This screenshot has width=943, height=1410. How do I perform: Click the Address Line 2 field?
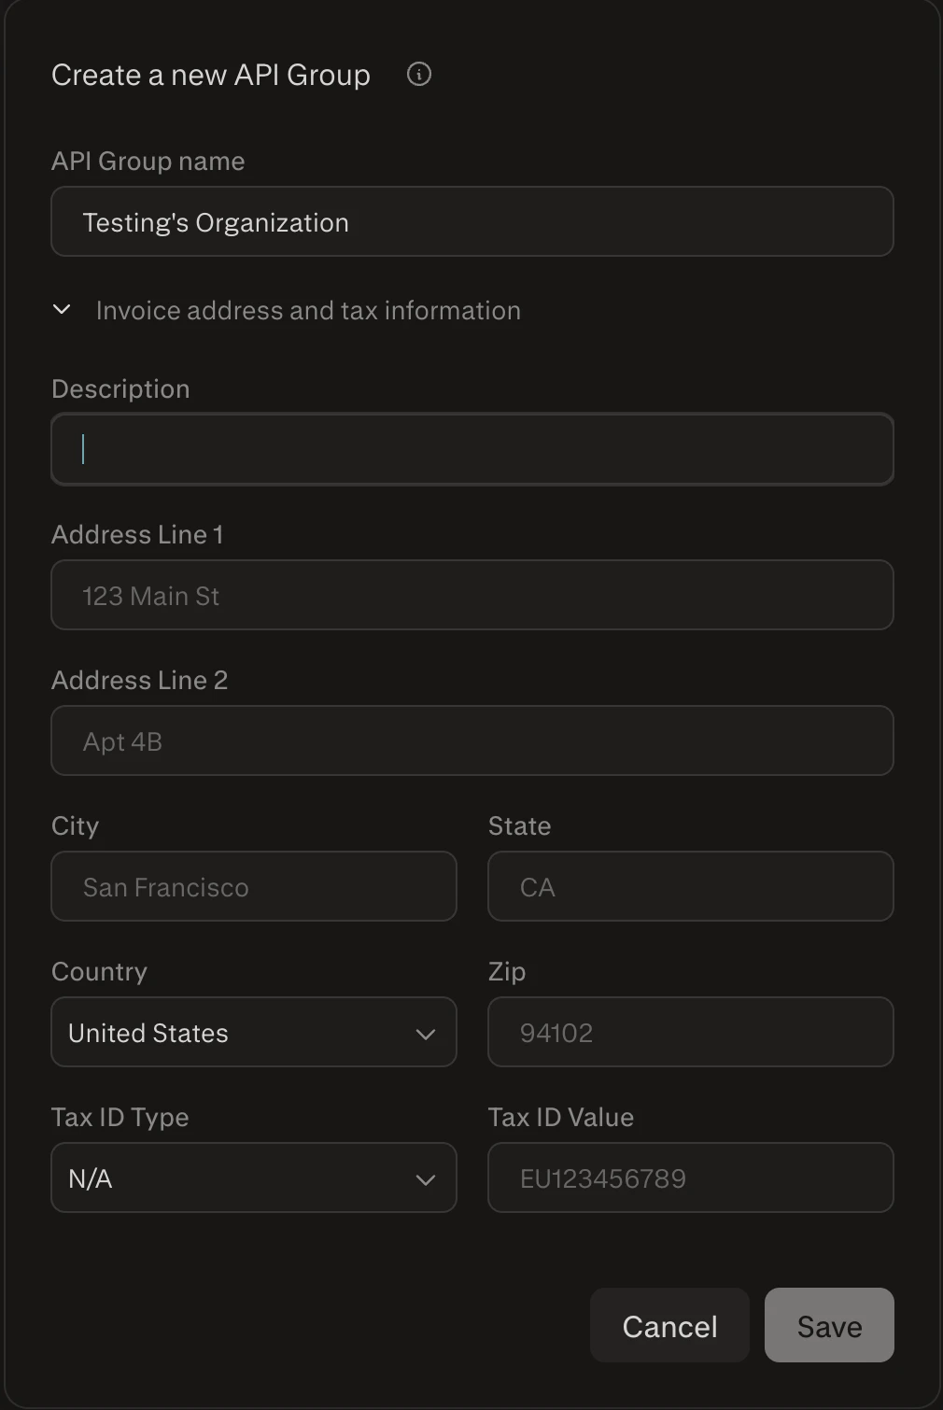(x=471, y=740)
